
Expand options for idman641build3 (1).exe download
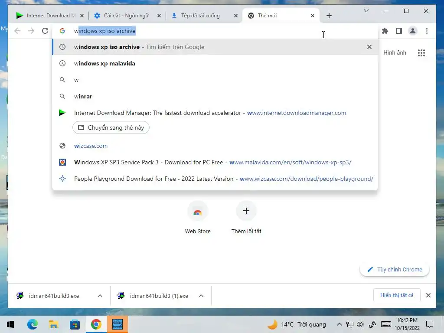[x=201, y=296]
